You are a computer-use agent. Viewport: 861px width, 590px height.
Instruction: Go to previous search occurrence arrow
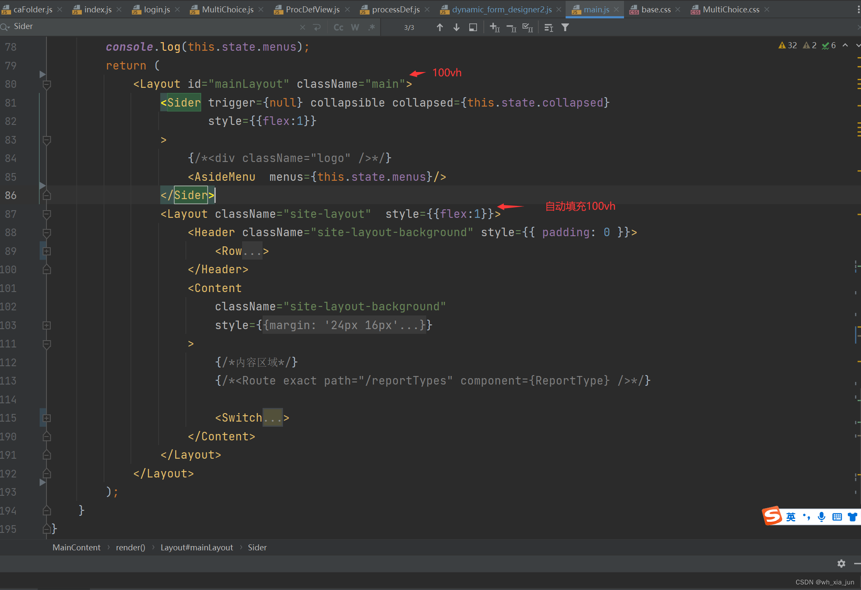tap(440, 28)
